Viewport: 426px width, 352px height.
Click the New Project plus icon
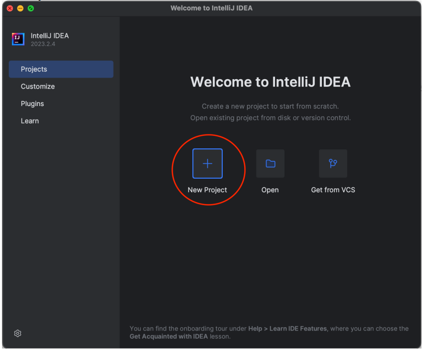207,163
